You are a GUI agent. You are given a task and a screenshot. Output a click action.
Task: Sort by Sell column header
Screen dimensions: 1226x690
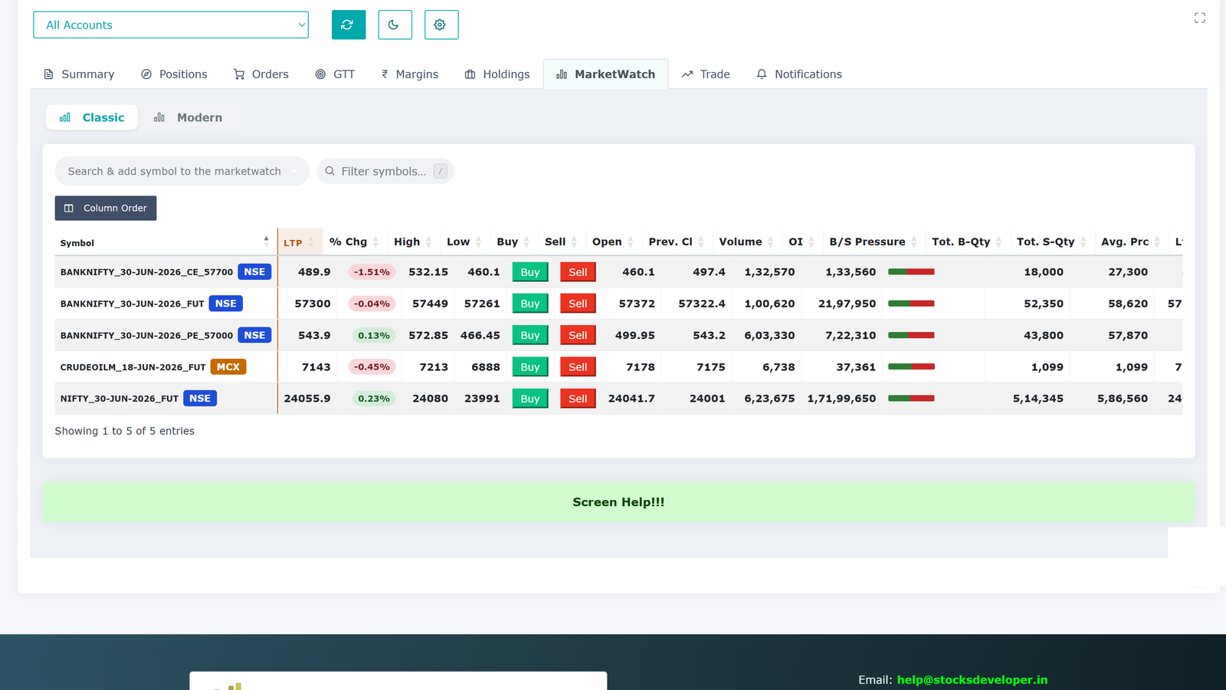(562, 242)
